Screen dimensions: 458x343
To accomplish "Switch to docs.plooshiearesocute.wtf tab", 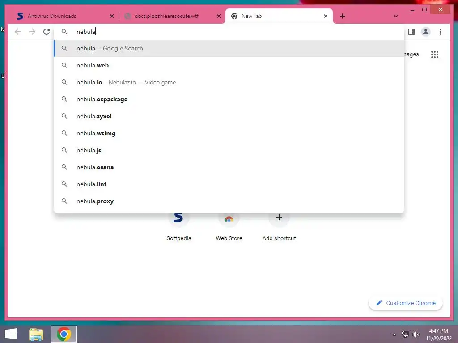I will [172, 16].
